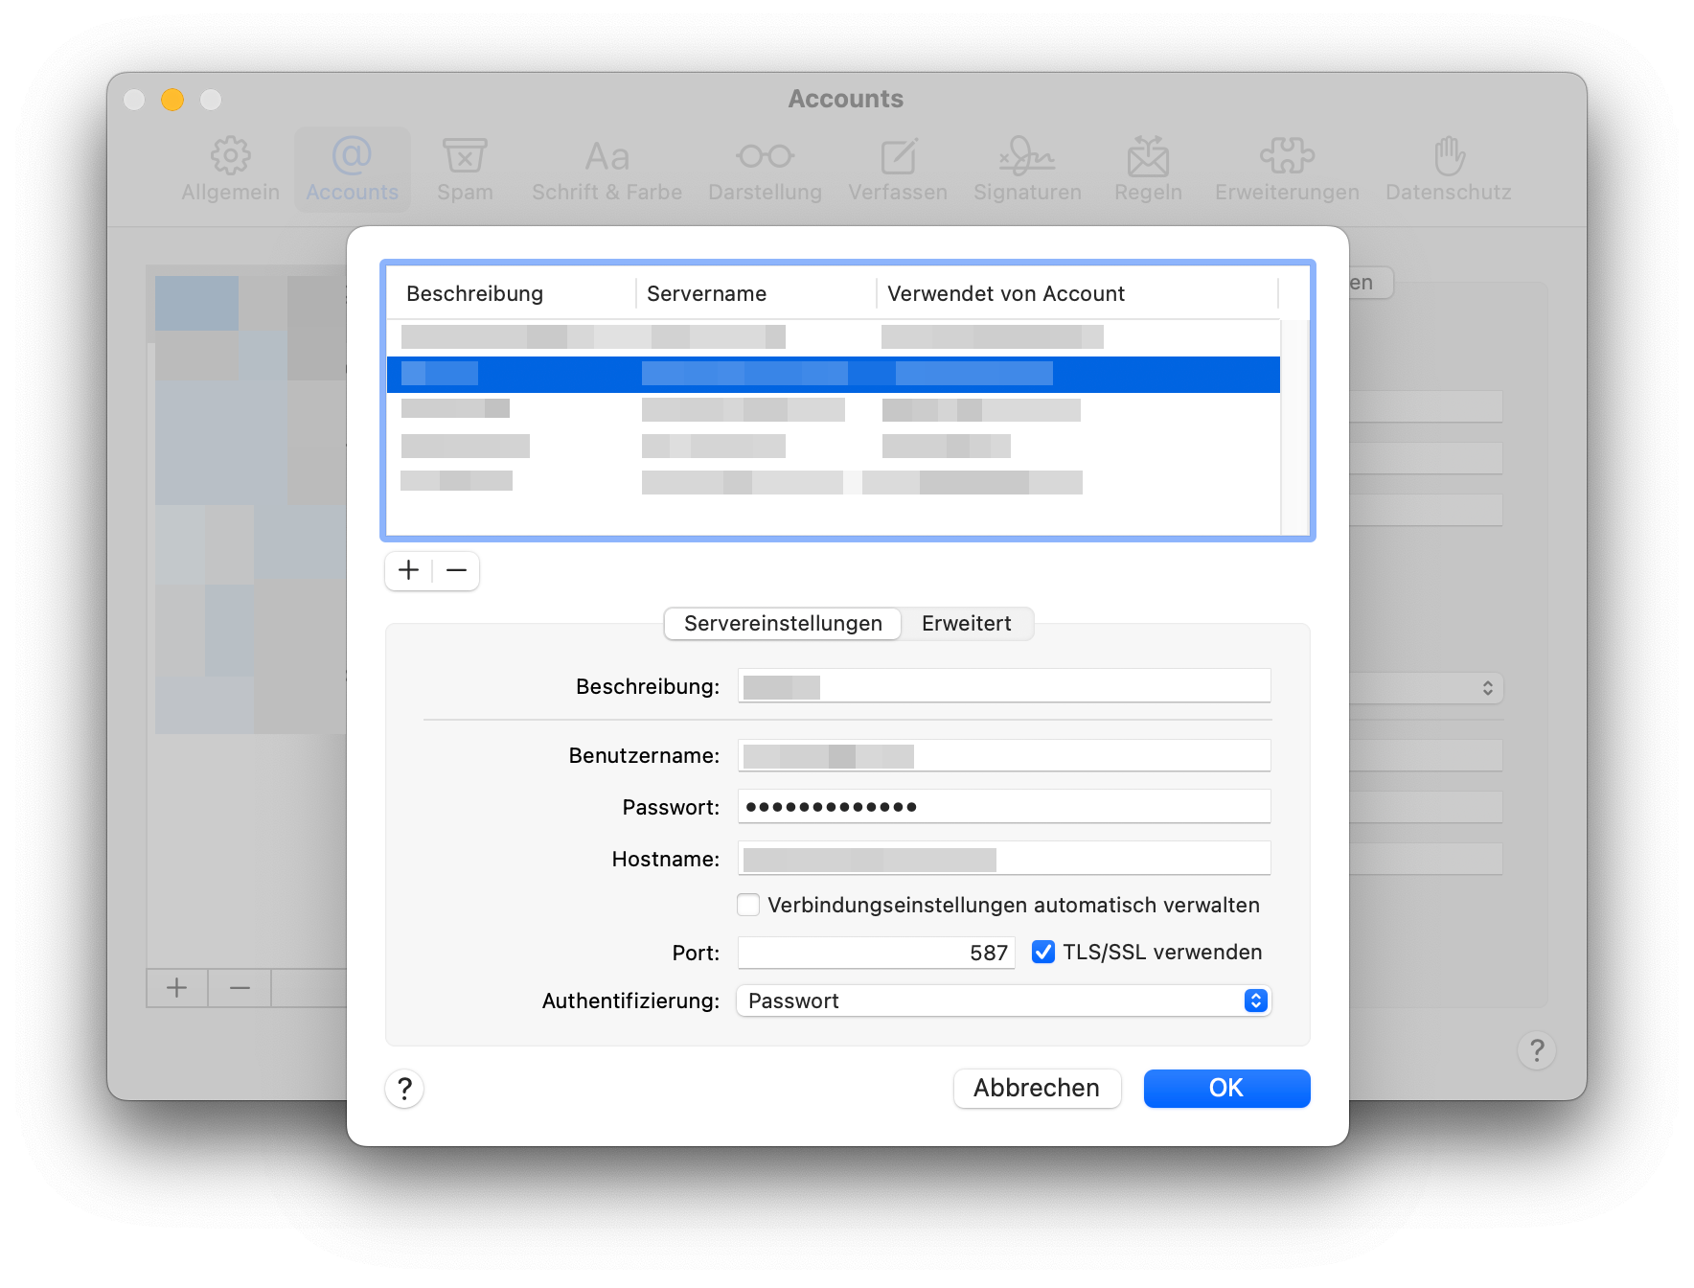Click the Port field showing 587
Viewport: 1694px width, 1288px height.
point(876,953)
